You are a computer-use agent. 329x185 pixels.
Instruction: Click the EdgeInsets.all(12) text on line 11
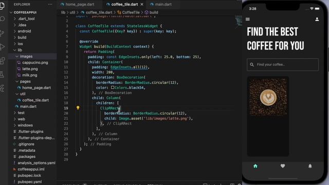(x=129, y=67)
